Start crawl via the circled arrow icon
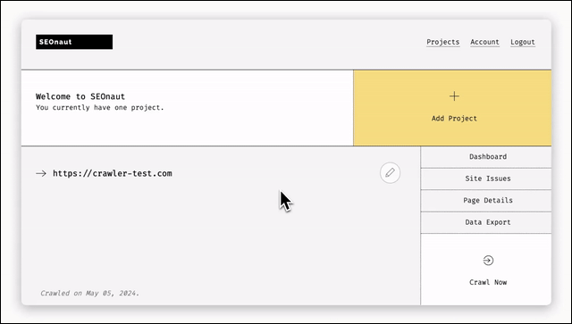Viewport: 572px width, 324px height. click(488, 261)
